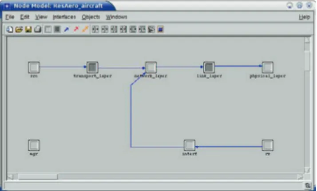Maximize the Node Model window
The height and width of the screenshot is (191, 317).
(x=299, y=5)
